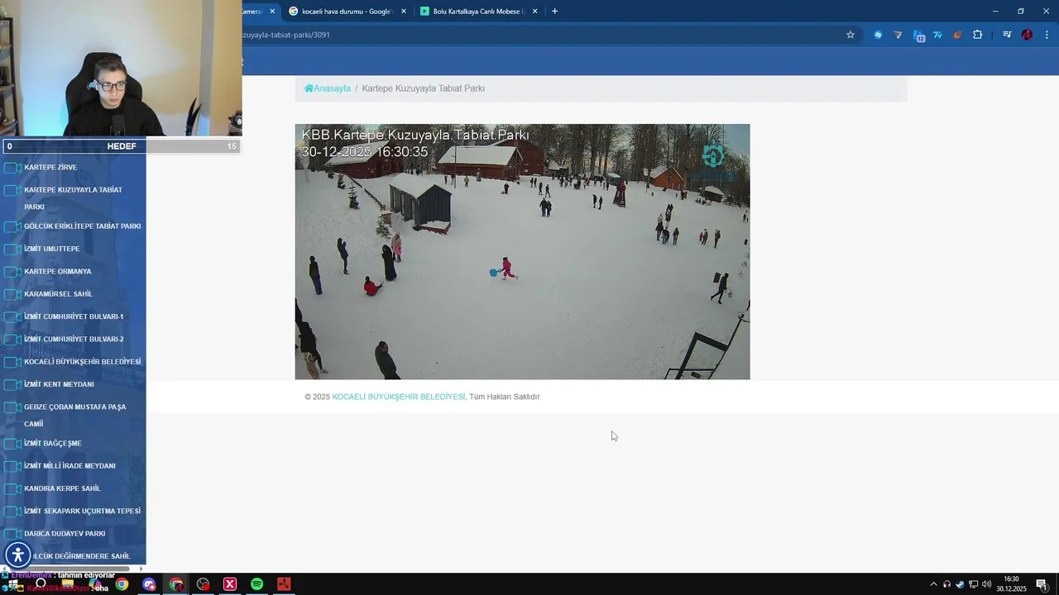
Task: Click the camera icon beside Kartepe Zirve
Action: pyautogui.click(x=12, y=168)
